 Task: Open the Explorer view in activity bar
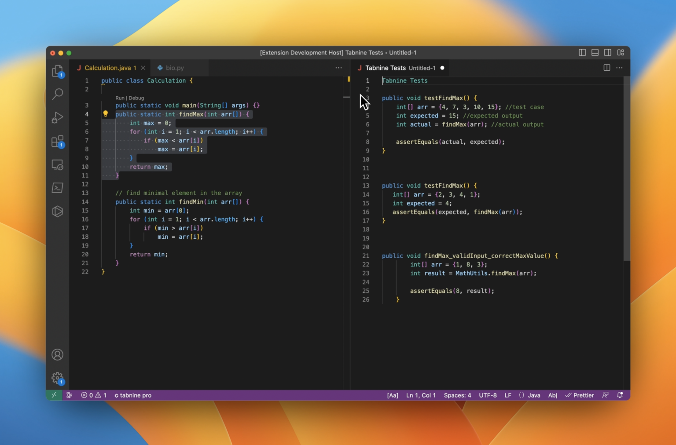(x=58, y=71)
